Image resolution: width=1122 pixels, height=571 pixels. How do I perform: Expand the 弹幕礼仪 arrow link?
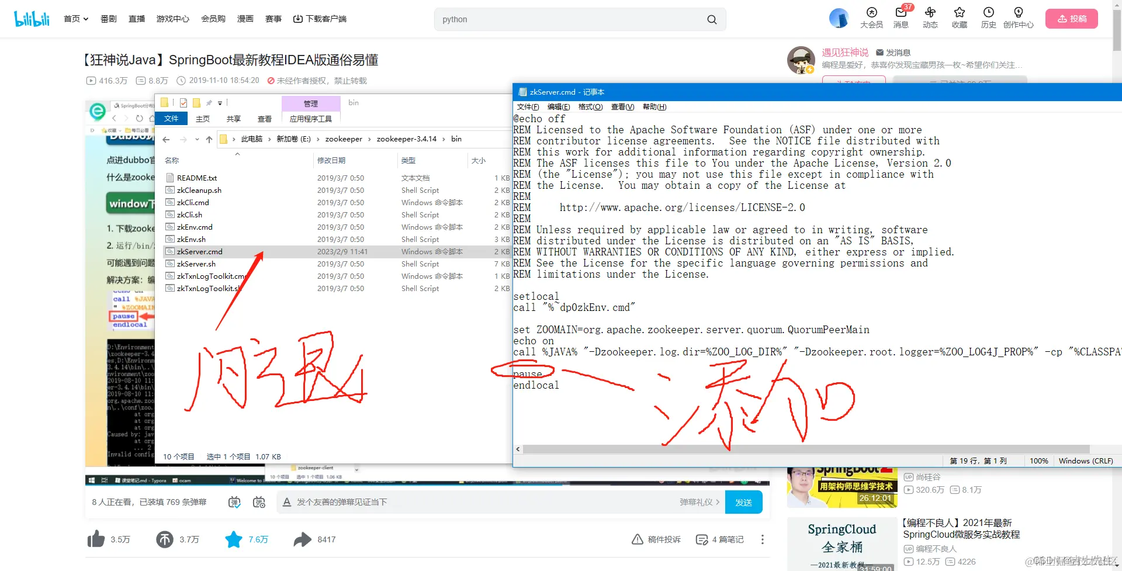pos(699,502)
